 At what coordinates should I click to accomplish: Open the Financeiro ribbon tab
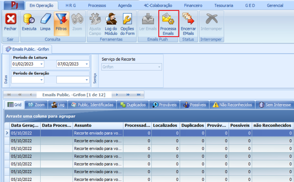pos(193,5)
